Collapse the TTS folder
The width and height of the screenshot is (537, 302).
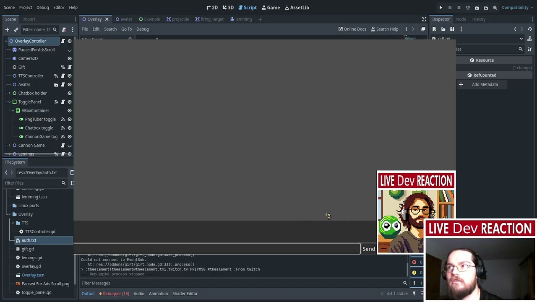[13, 223]
